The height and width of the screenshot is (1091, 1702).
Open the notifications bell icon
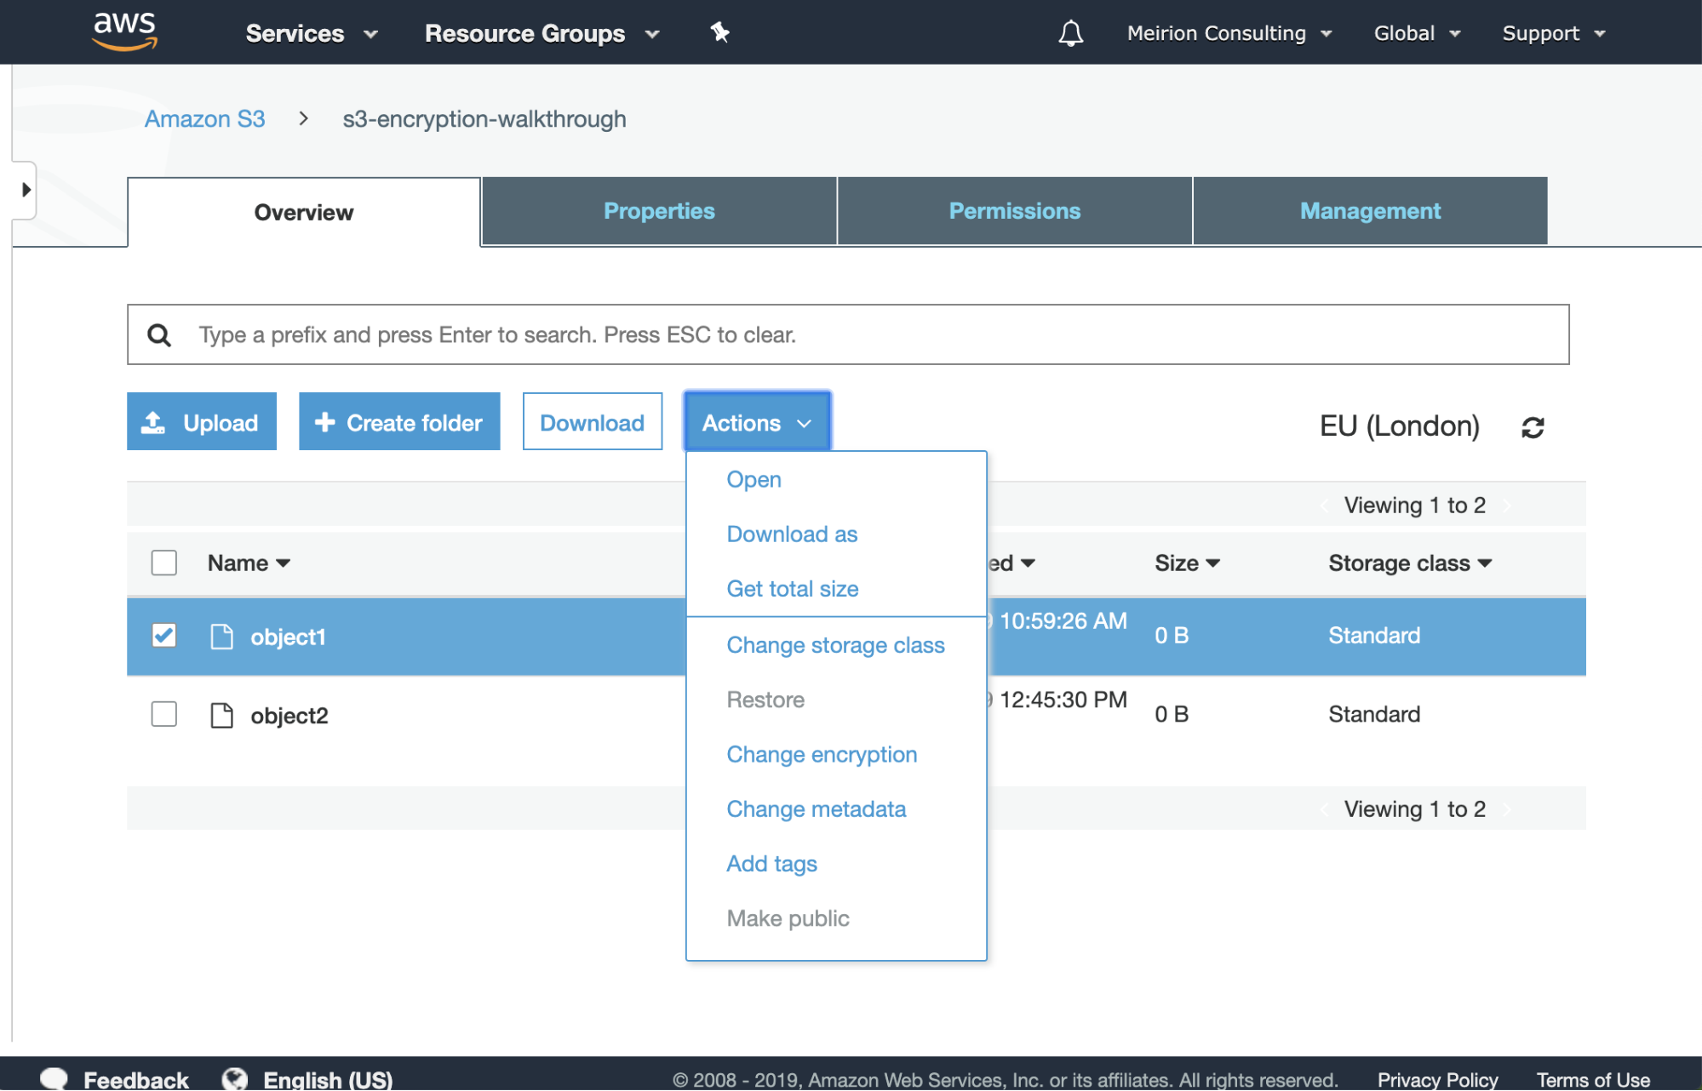[x=1070, y=33]
